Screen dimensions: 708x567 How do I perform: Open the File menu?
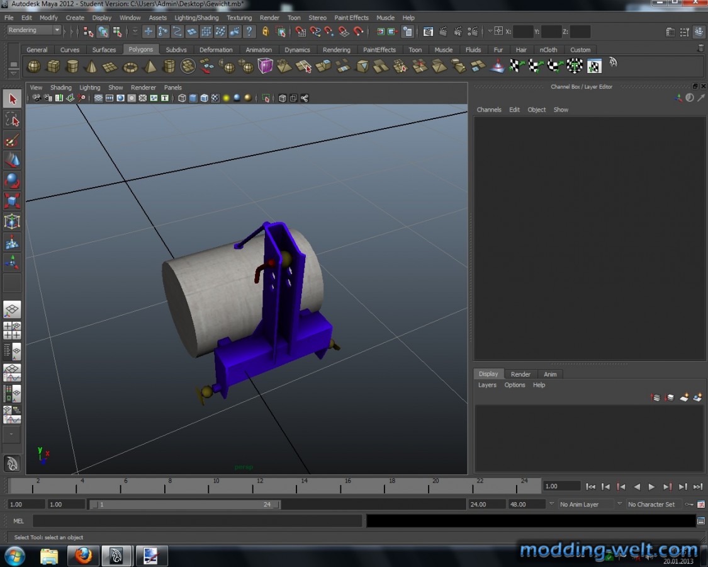pyautogui.click(x=9, y=18)
